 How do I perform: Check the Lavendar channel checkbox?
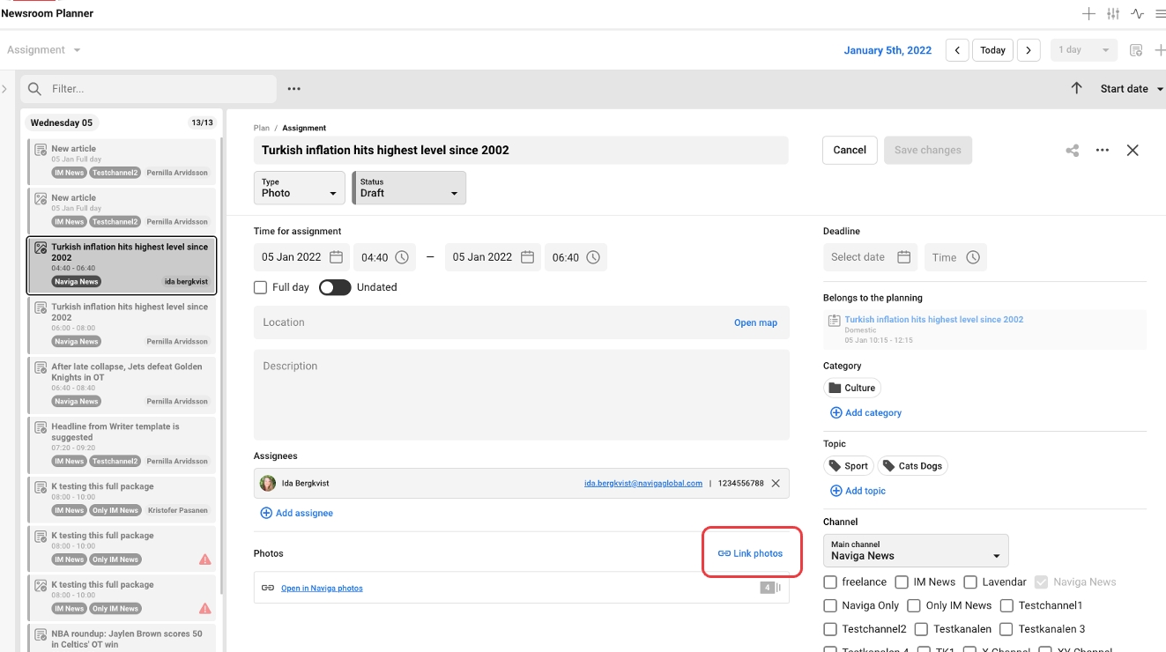[970, 582]
